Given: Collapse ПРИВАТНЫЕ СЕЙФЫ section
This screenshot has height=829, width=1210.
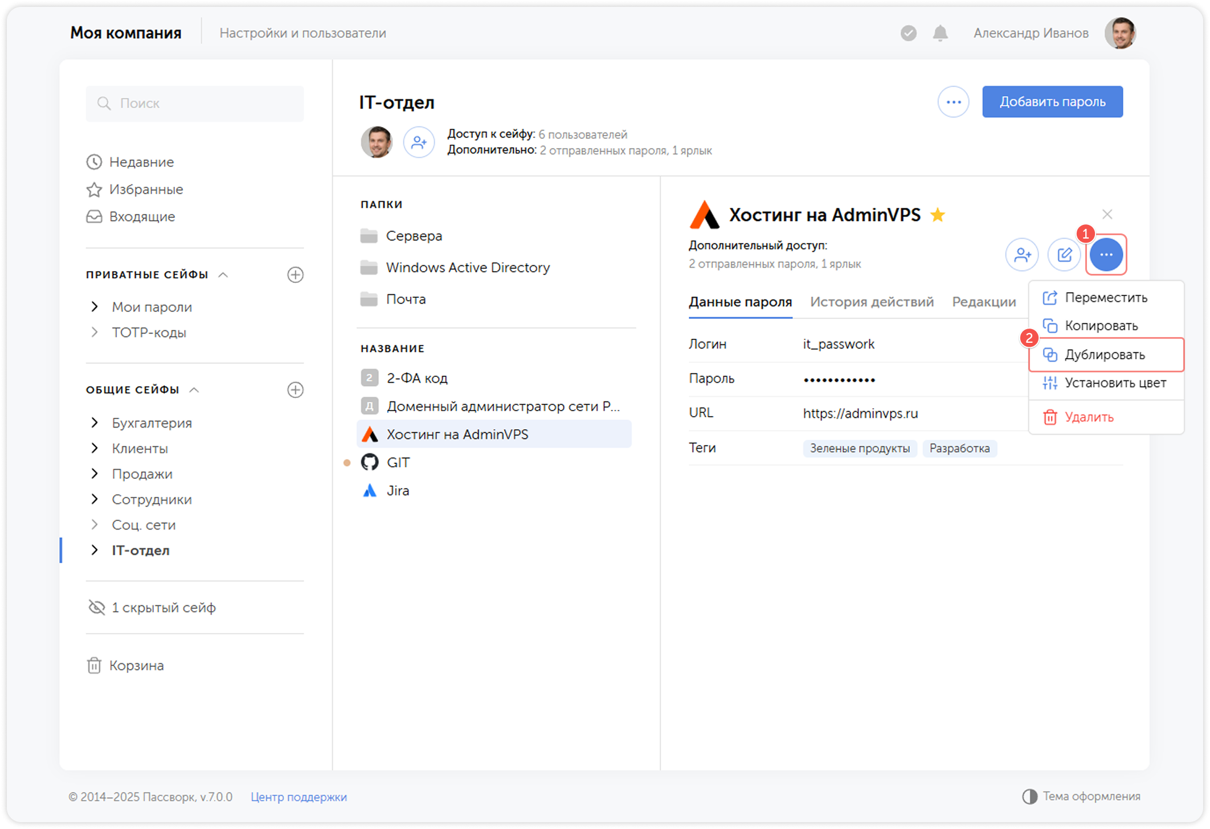Looking at the screenshot, I should [223, 275].
